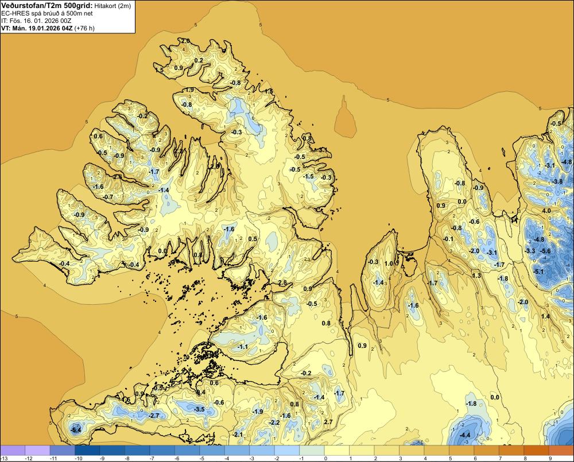The height and width of the screenshot is (462, 574).
Task: Click the -2.7 temperature reading
Action: point(154,416)
